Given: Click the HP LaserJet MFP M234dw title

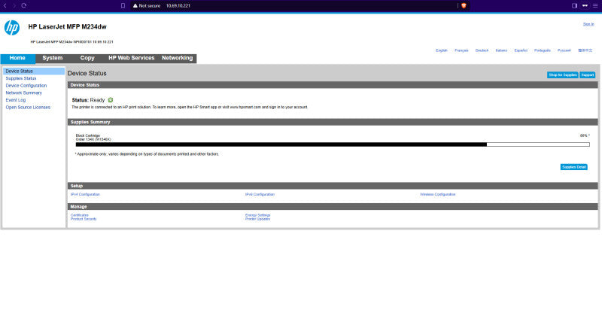Looking at the screenshot, I should coord(67,27).
